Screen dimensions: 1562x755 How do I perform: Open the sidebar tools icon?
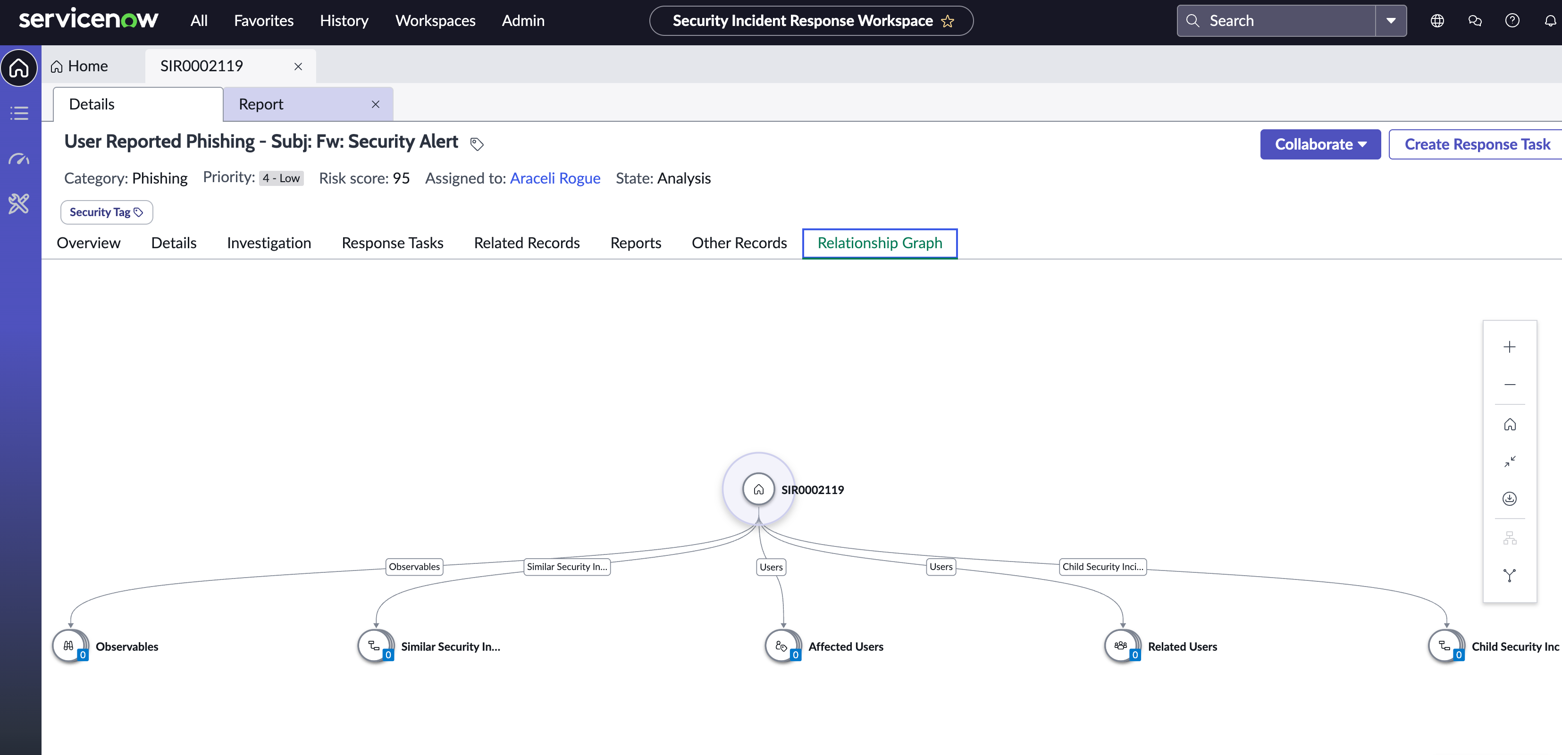[x=19, y=204]
